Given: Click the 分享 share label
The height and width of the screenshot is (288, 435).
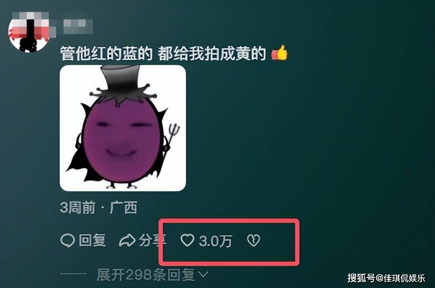Looking at the screenshot, I should 152,240.
